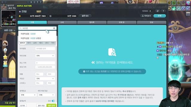Click the lightbulb icon in the left sidebar
The height and width of the screenshot is (107, 191).
tap(5, 51)
